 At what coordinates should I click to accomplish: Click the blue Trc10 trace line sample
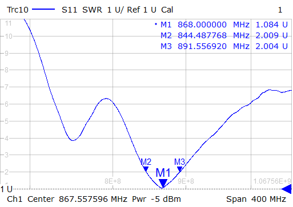[43, 9]
